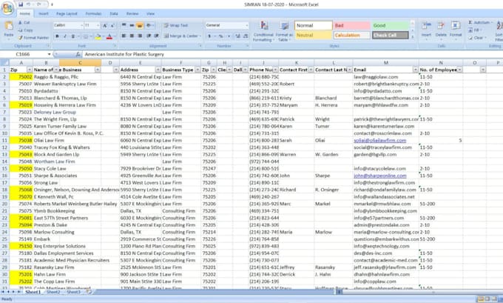Toggle italic formatting
503x303 pixels.
65,36
